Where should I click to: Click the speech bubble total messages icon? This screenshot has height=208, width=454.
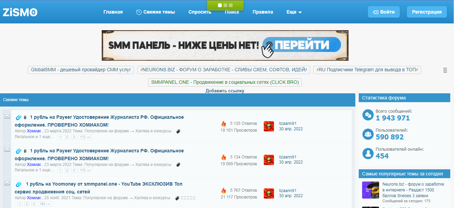[x=368, y=115]
